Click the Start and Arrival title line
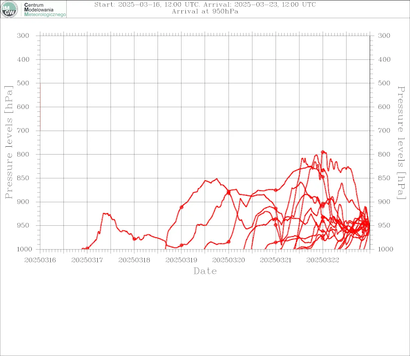410x356 pixels. coord(205,5)
